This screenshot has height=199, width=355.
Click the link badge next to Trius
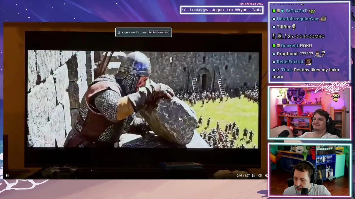tap(278, 70)
